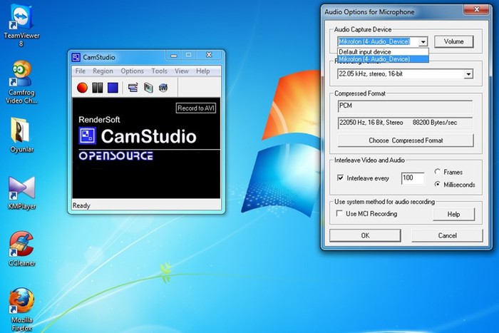Screen dimensions: 499x333
Task: Select the Frames radio button
Action: coord(438,172)
